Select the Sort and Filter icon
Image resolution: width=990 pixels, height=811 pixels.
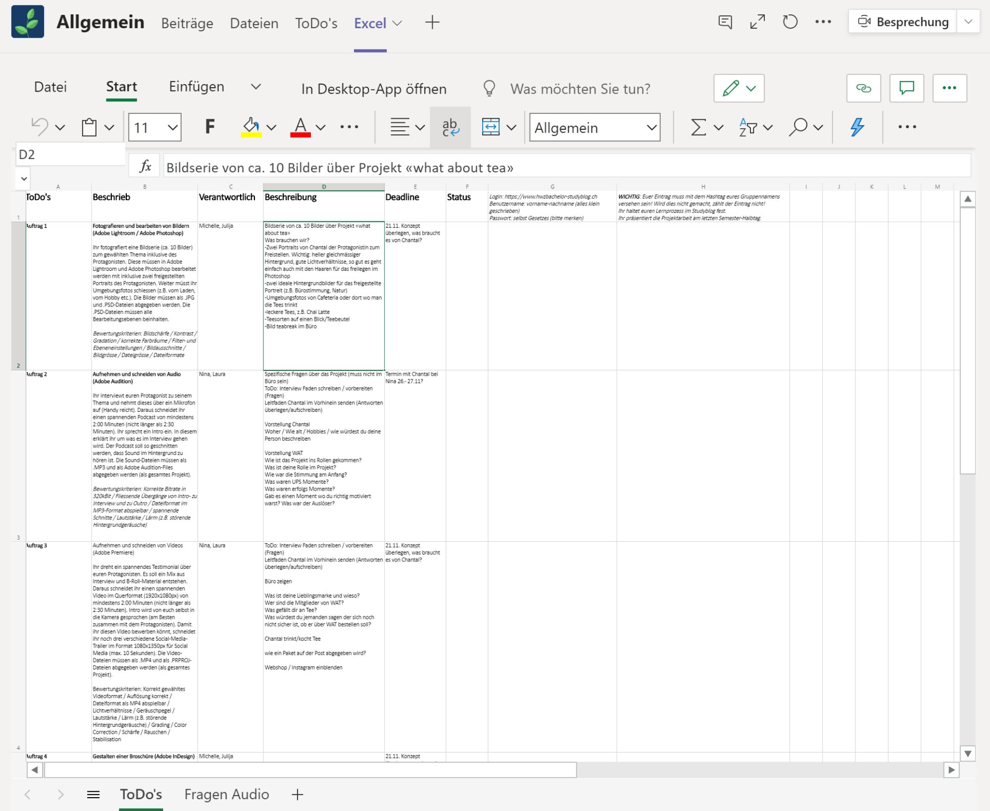coord(747,127)
